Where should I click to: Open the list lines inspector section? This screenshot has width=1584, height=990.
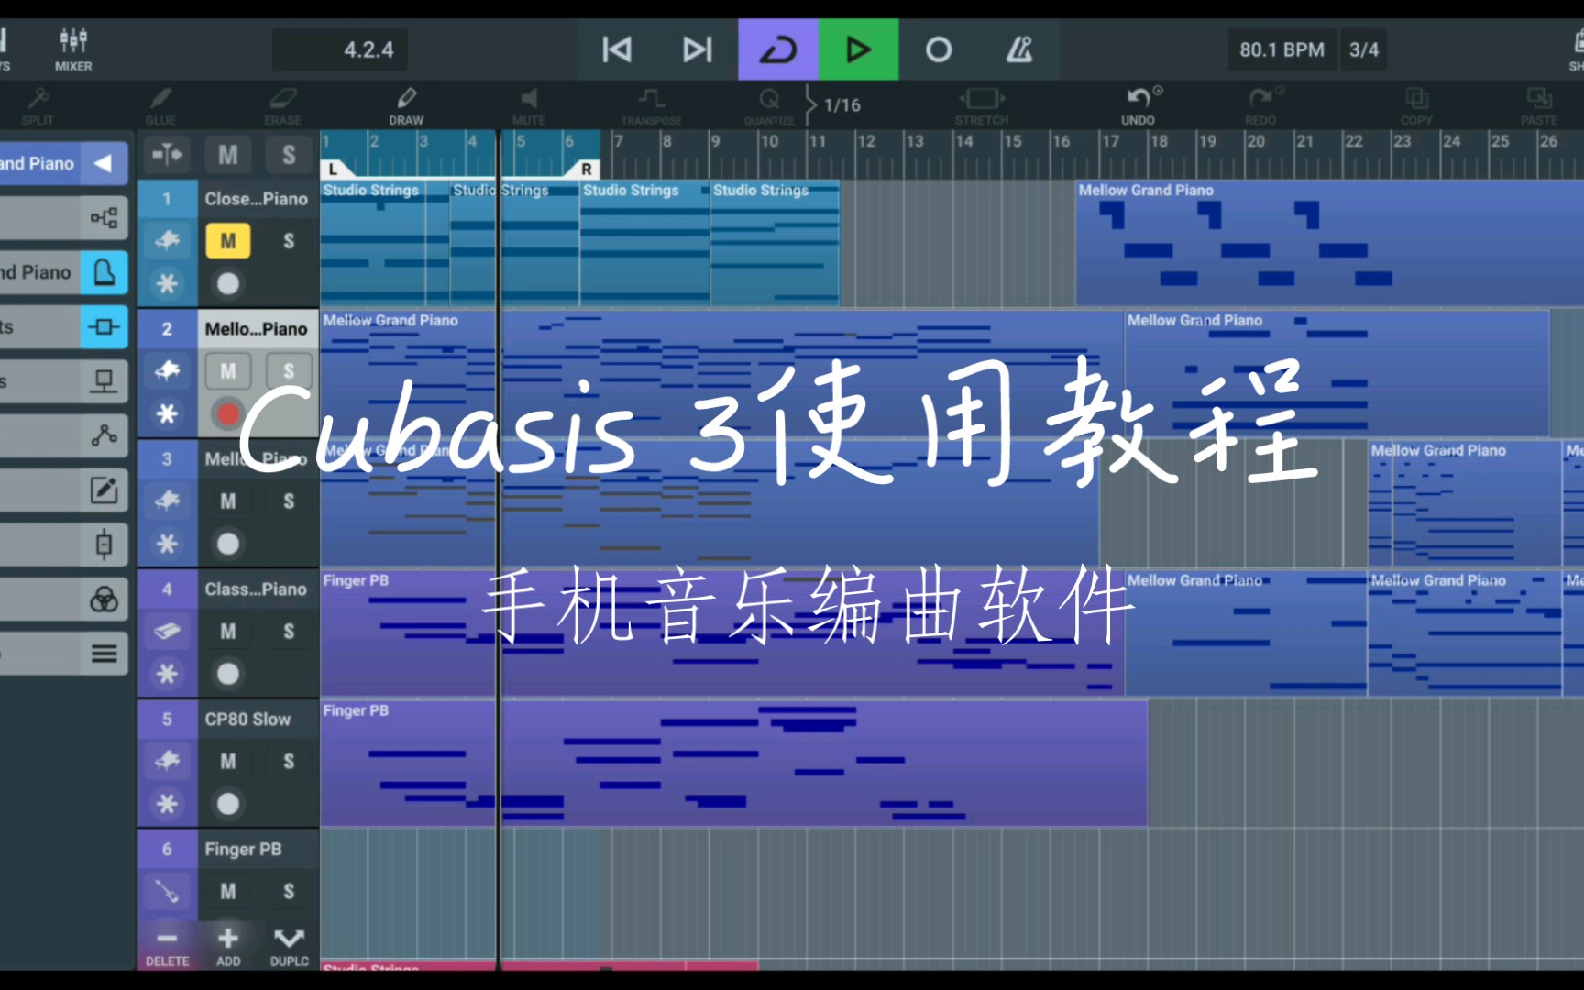coord(104,654)
